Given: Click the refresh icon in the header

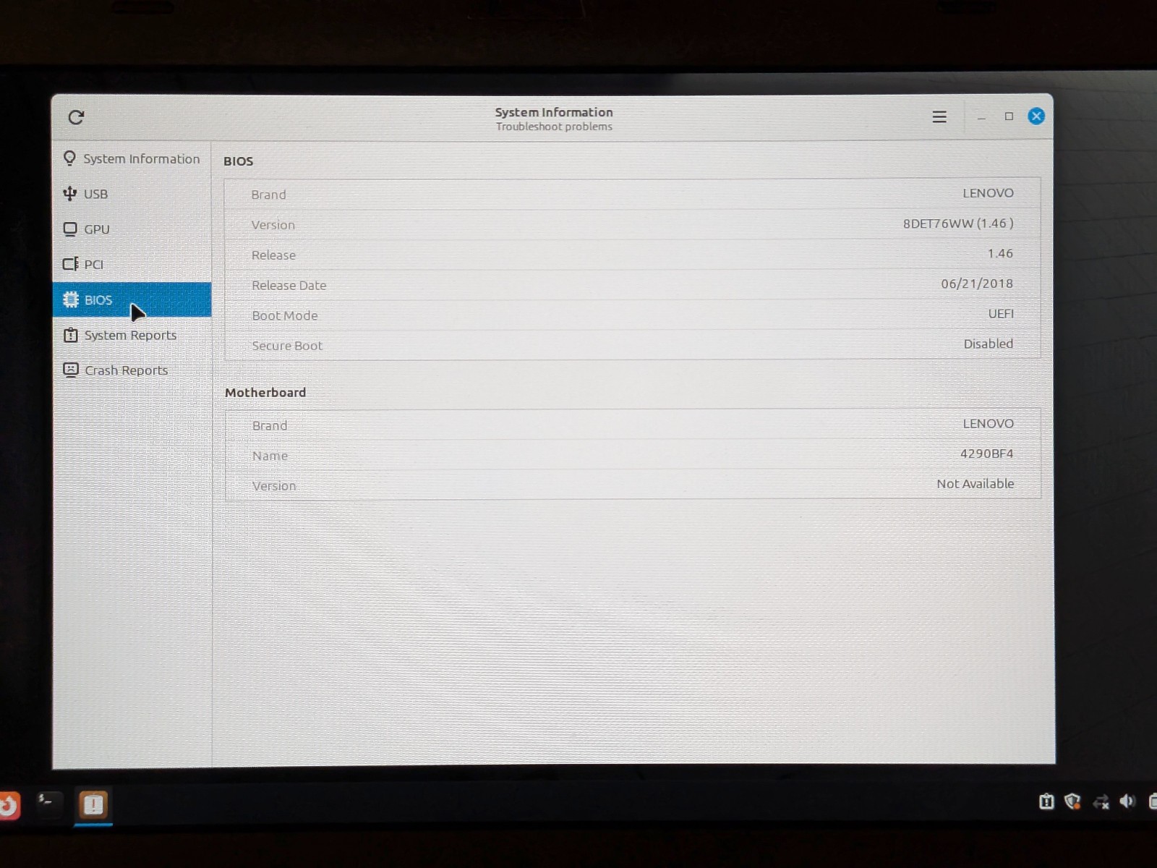Looking at the screenshot, I should 76,117.
